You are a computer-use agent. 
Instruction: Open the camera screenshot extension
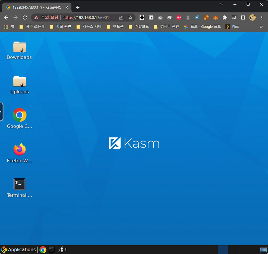[160, 17]
